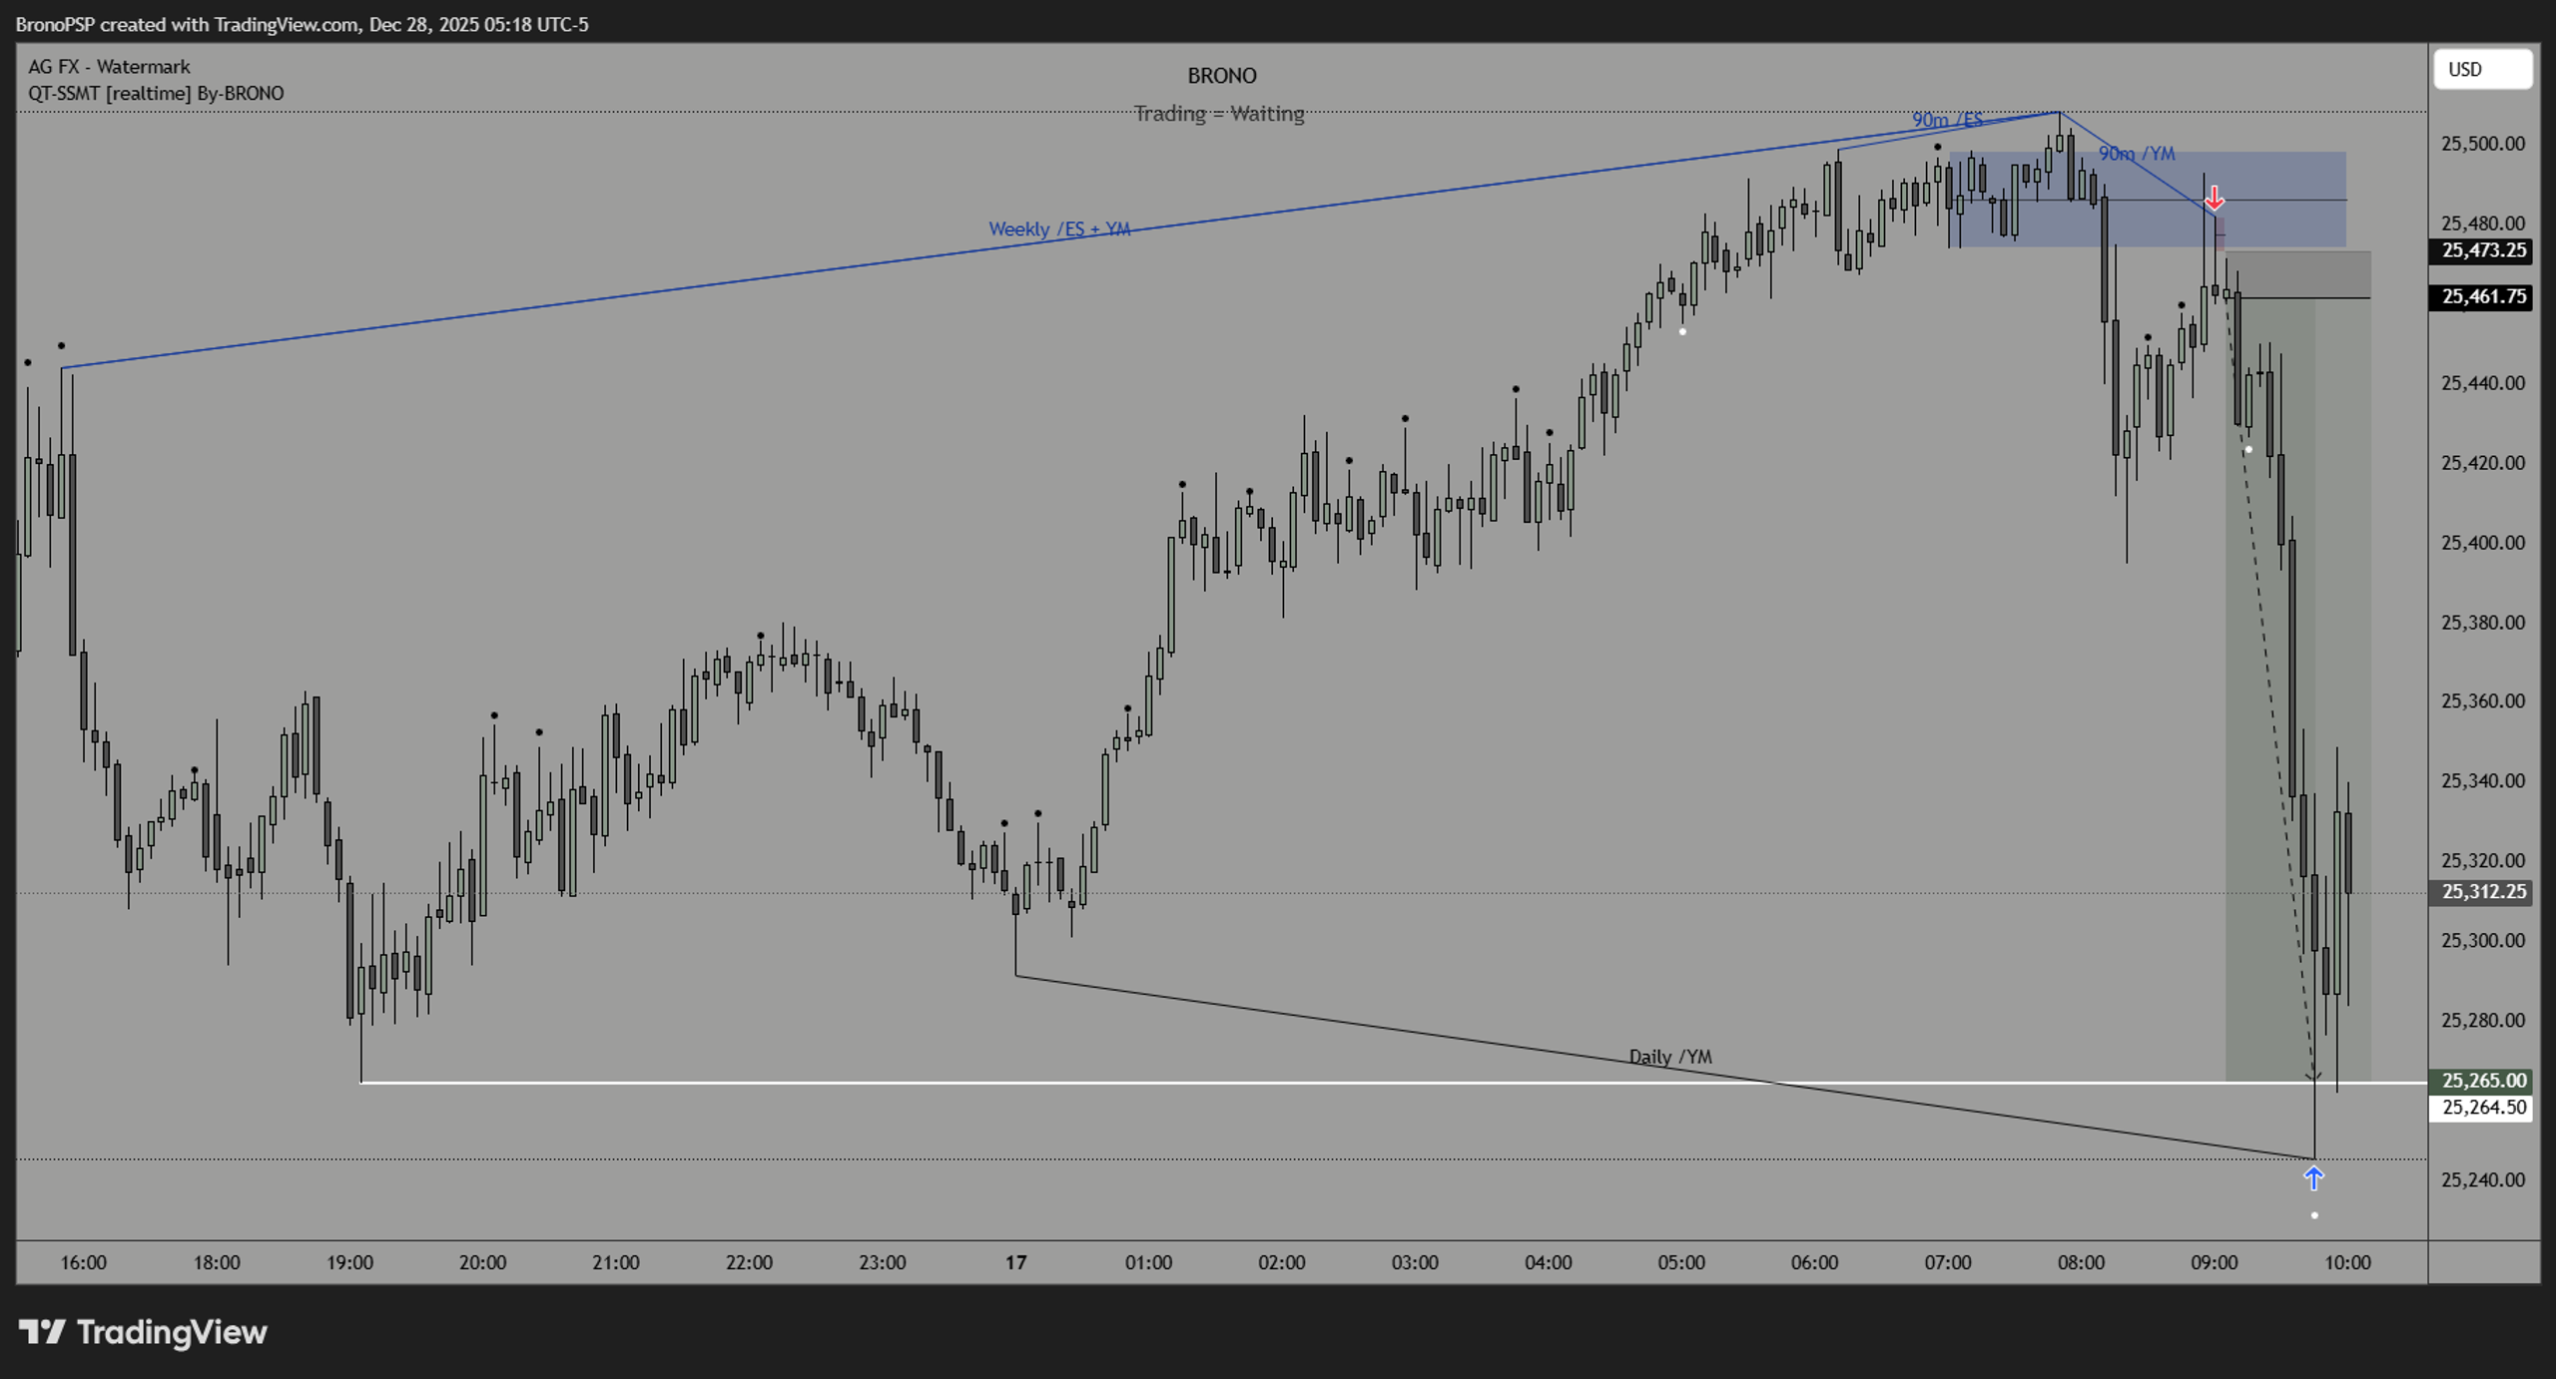Viewport: 2556px width, 1379px height.
Task: Select the red down arrow signal marker
Action: click(x=2214, y=198)
